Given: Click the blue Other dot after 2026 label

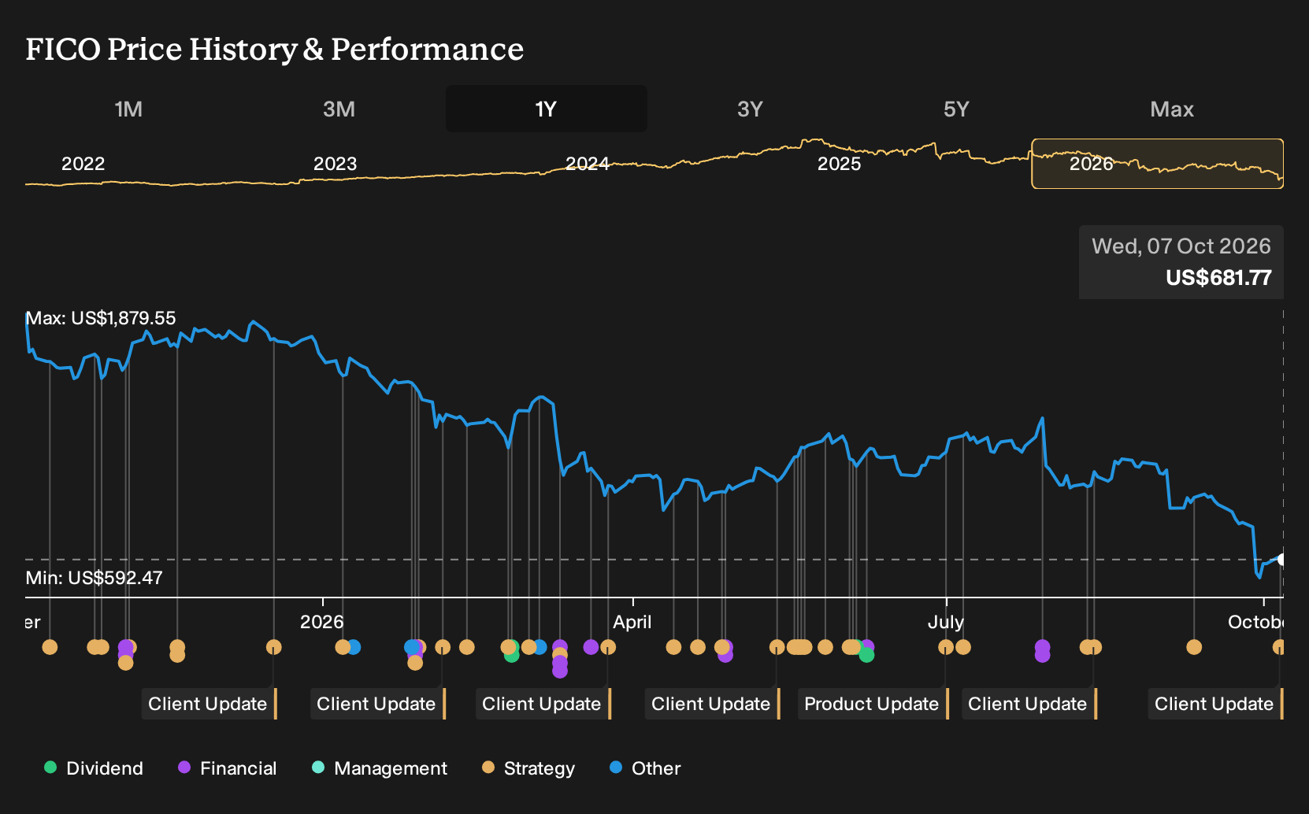Looking at the screenshot, I should (x=354, y=647).
